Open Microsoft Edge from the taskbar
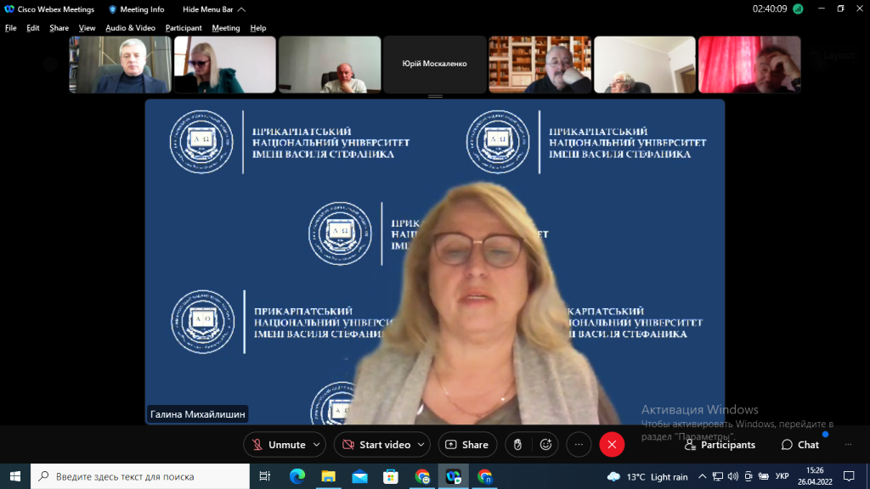Viewport: 870px width, 489px height. point(297,476)
